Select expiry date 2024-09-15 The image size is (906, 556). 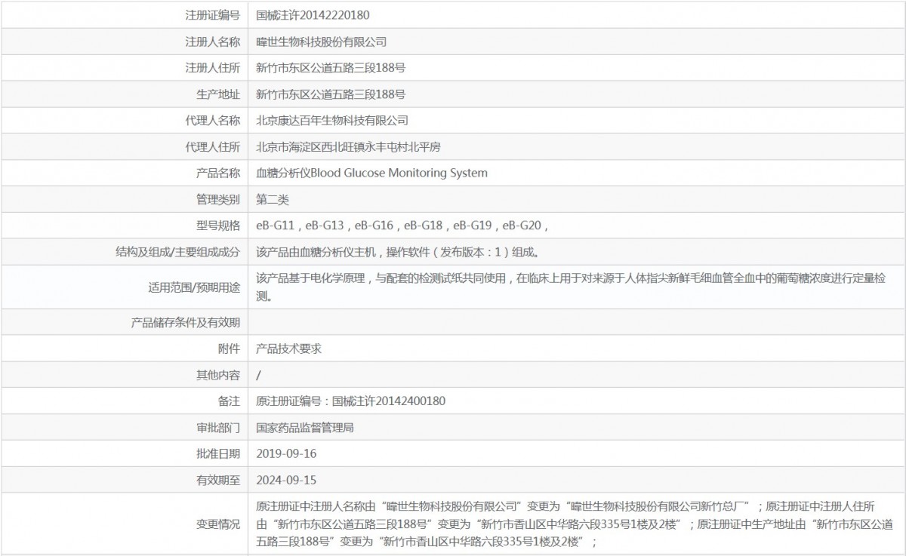[x=286, y=480]
